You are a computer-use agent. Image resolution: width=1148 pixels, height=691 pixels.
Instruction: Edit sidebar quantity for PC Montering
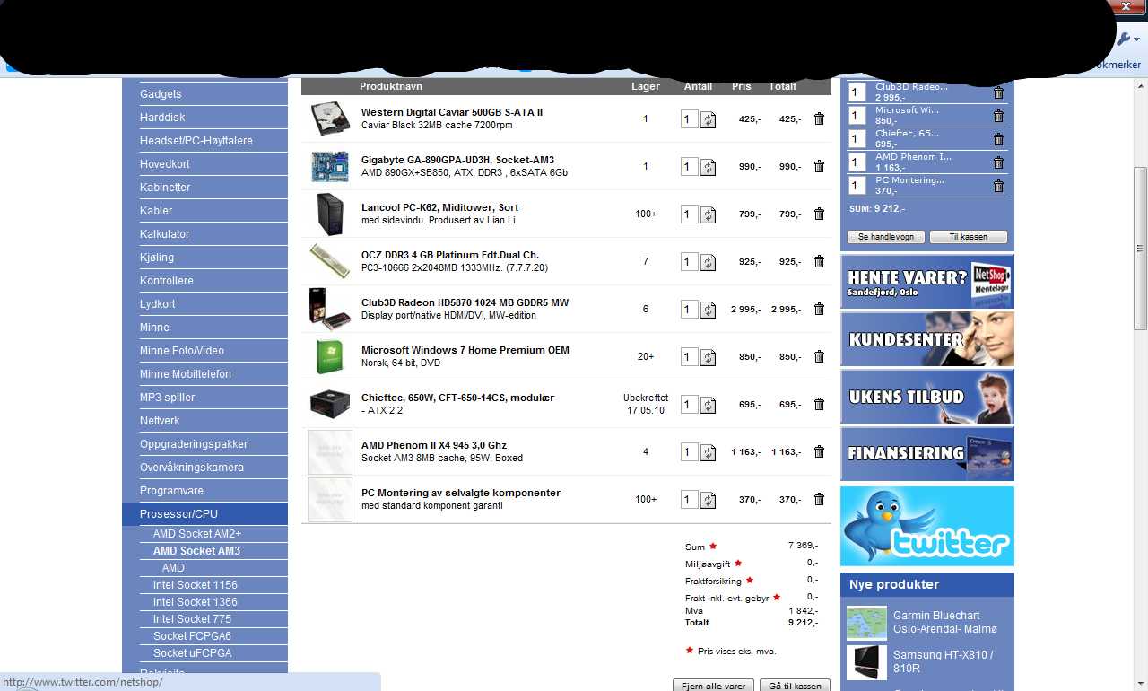[x=857, y=185]
